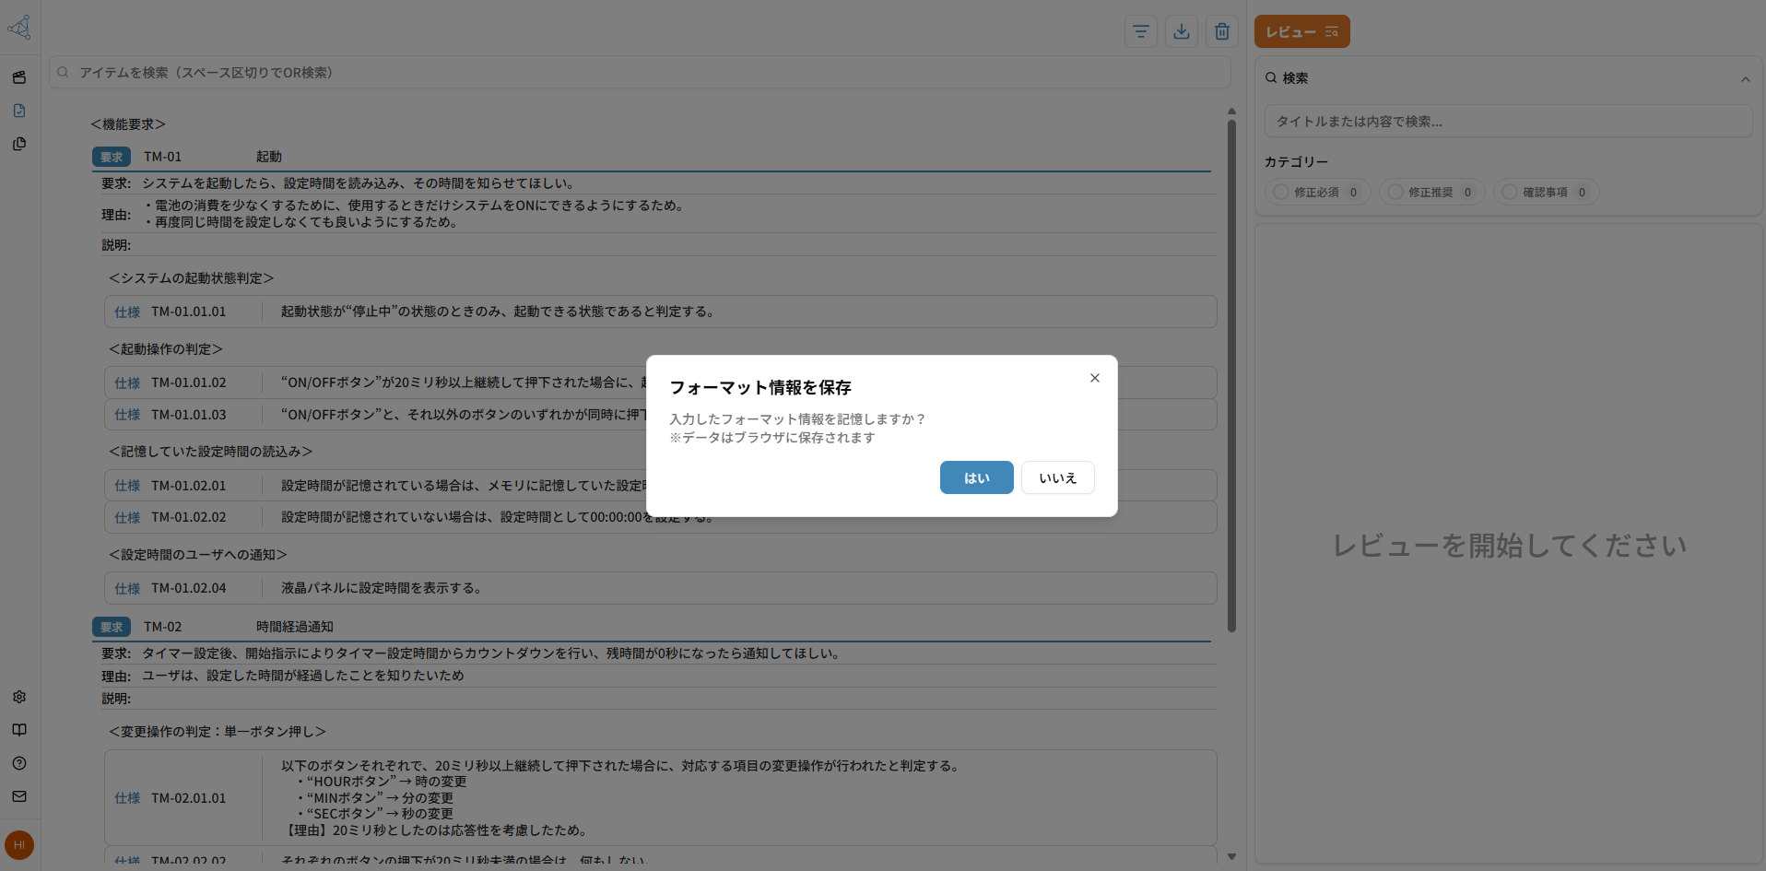Open the manual book icon in the sidebar

[x=18, y=730]
